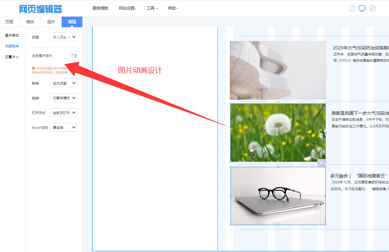Click the hover动效 label

(x=40, y=128)
